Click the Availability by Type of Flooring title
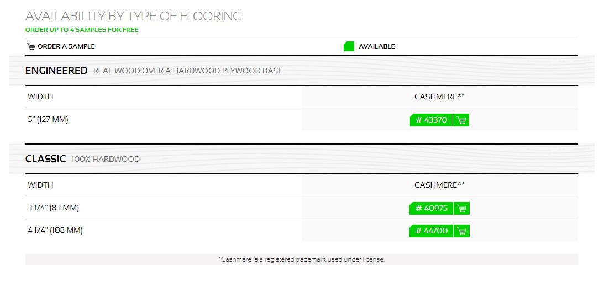The width and height of the screenshot is (599, 287). tap(134, 16)
